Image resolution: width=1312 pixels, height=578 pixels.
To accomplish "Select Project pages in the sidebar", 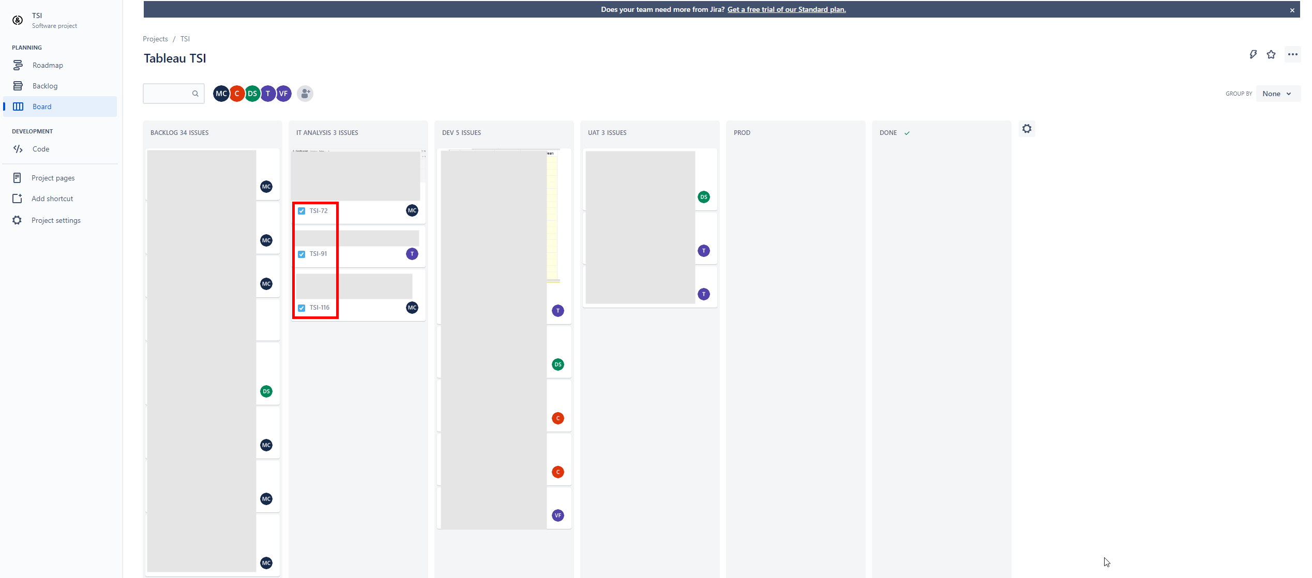I will pyautogui.click(x=53, y=177).
